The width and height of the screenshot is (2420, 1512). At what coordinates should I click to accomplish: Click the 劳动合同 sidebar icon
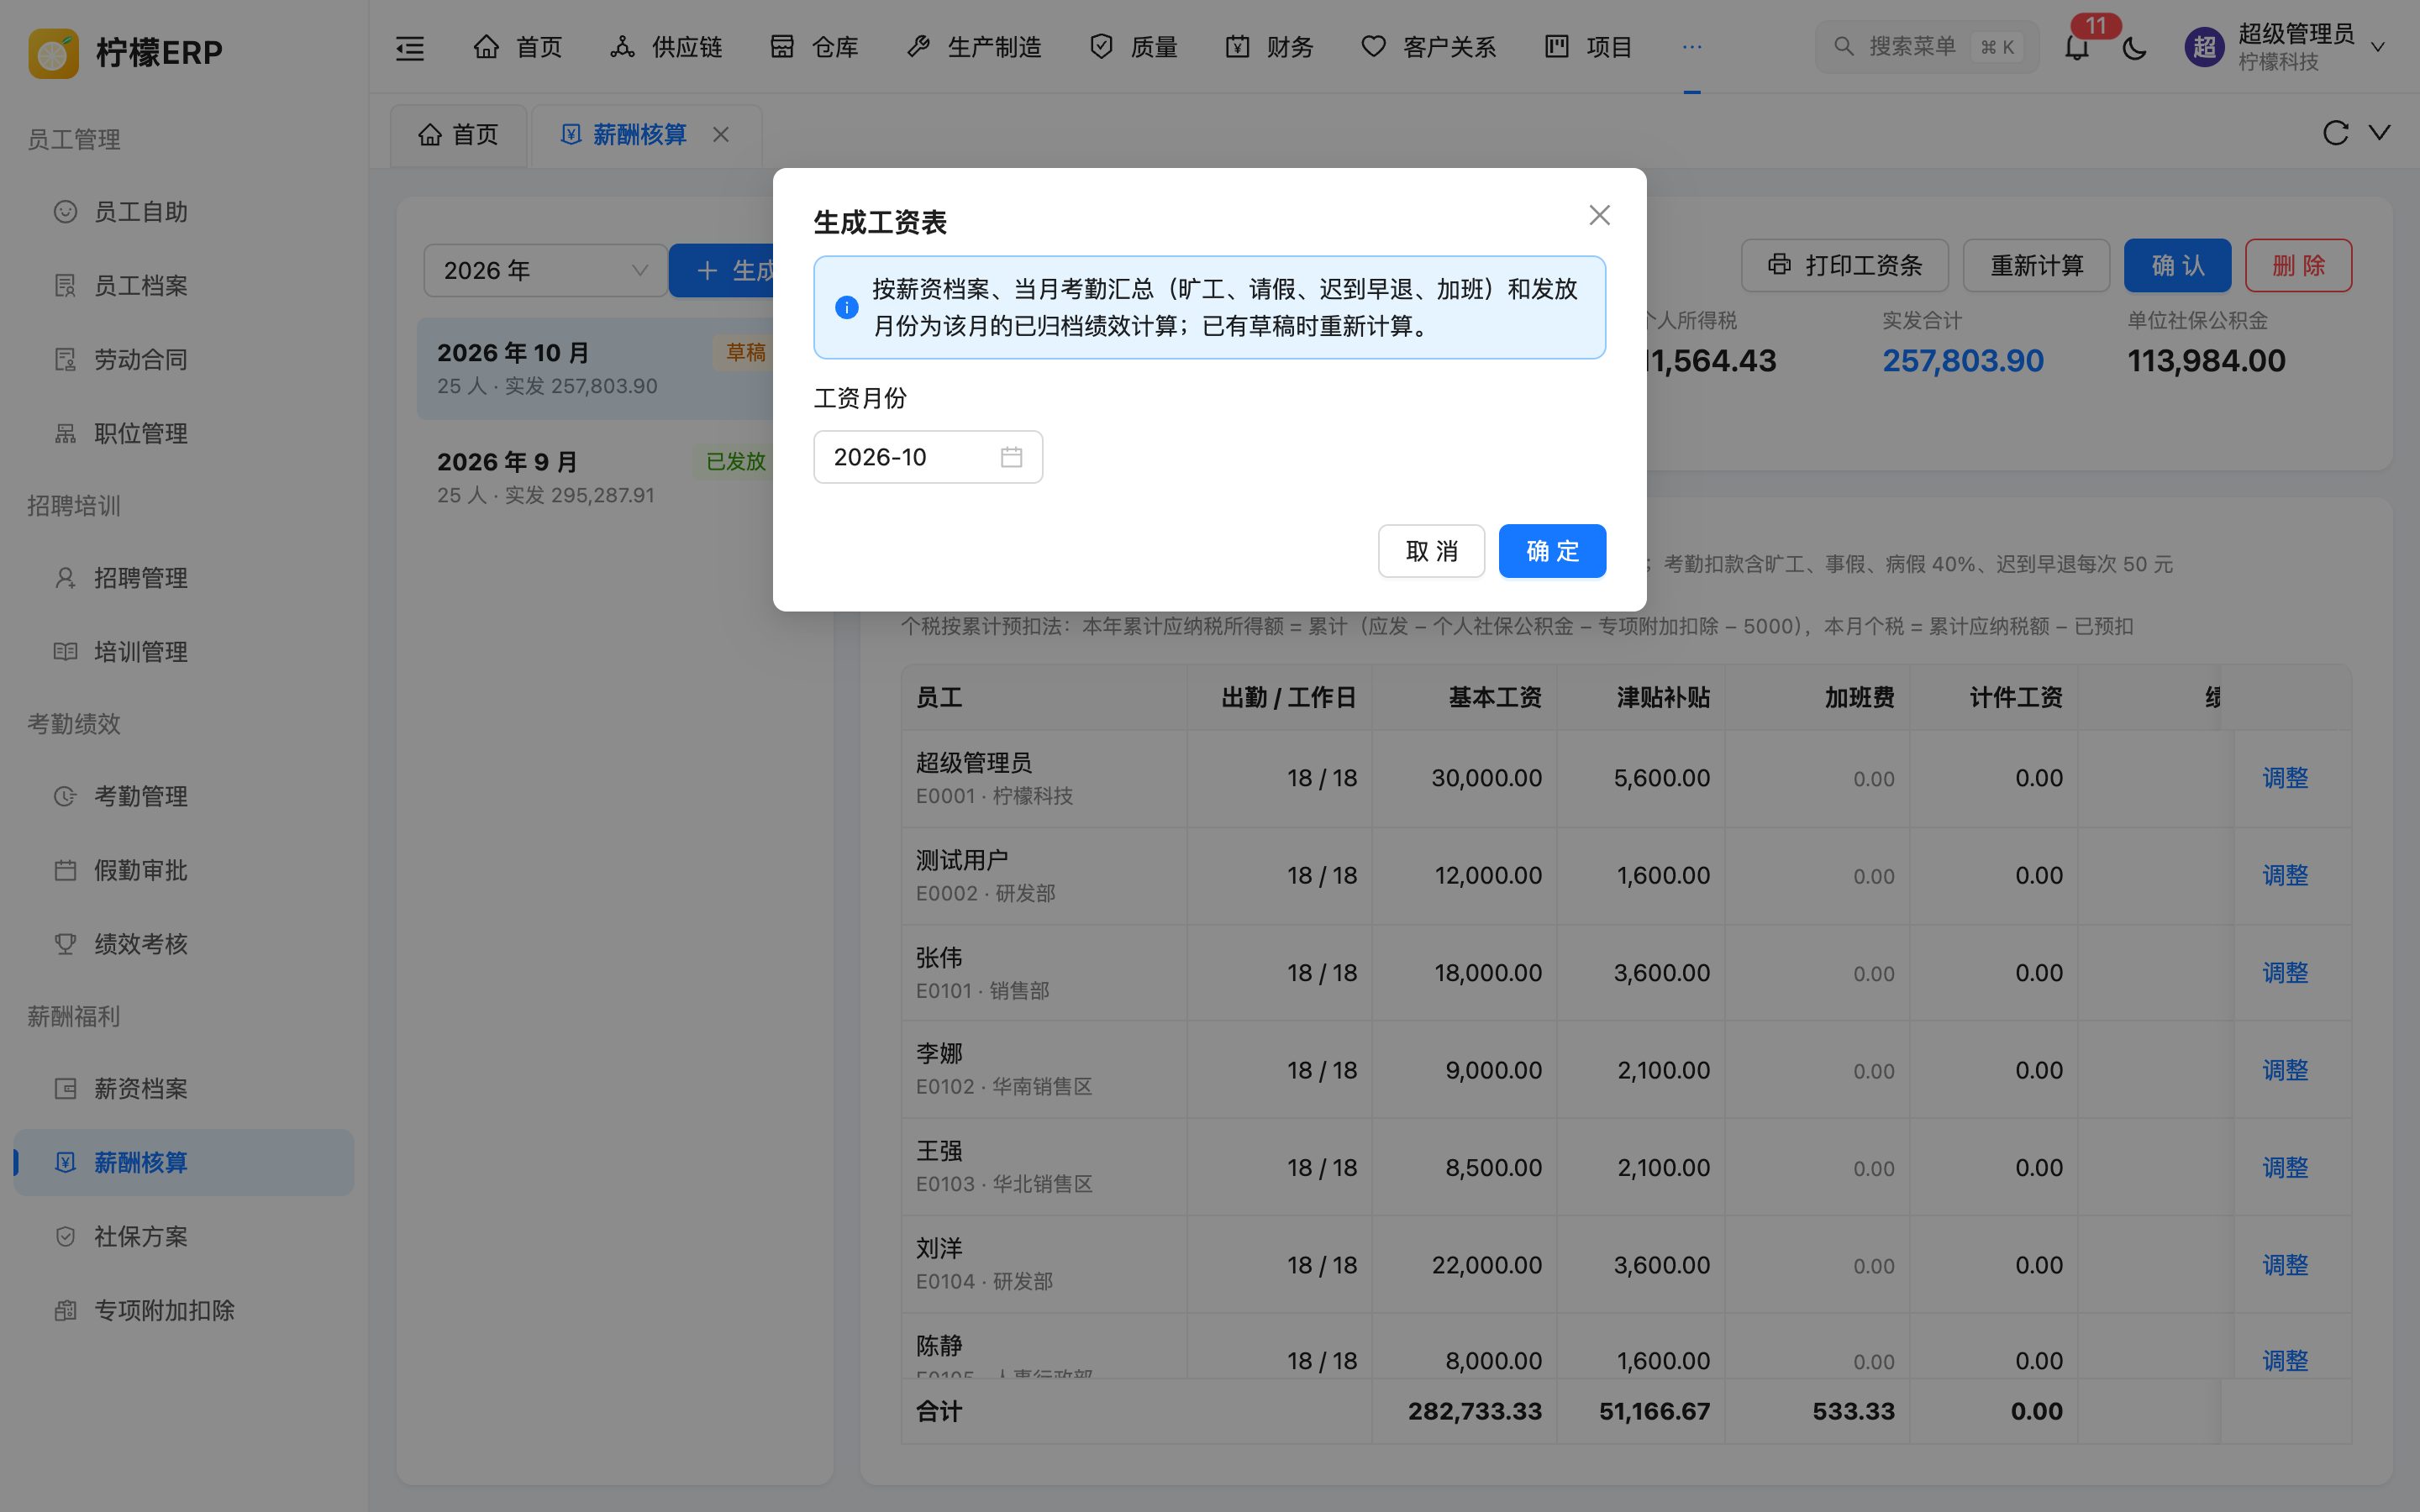click(x=65, y=360)
